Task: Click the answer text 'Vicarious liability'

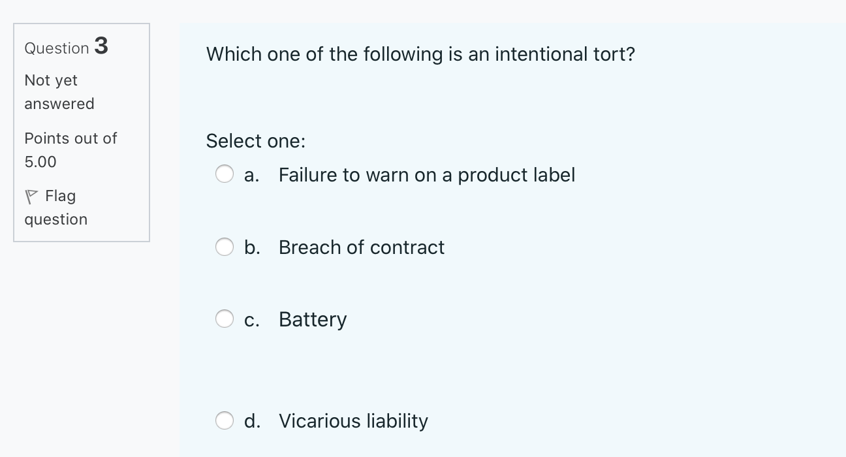Action: (x=353, y=420)
